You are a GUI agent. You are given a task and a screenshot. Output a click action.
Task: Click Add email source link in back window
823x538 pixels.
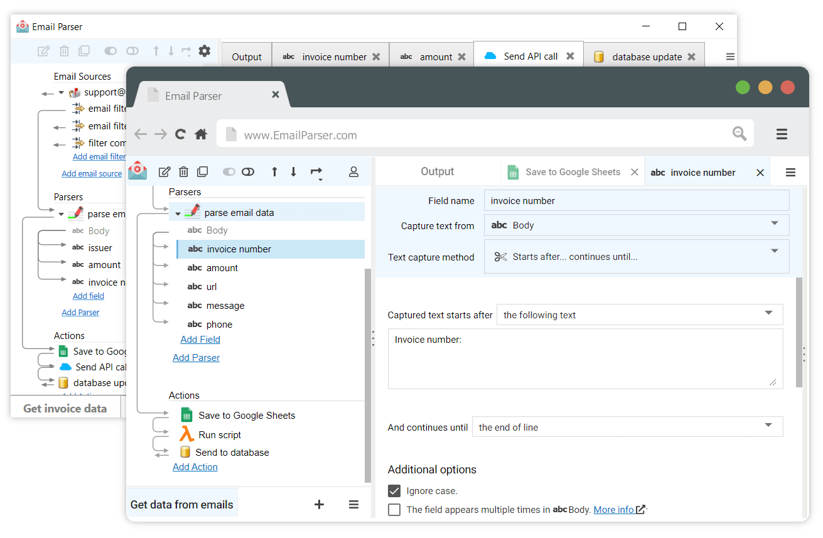click(x=92, y=174)
